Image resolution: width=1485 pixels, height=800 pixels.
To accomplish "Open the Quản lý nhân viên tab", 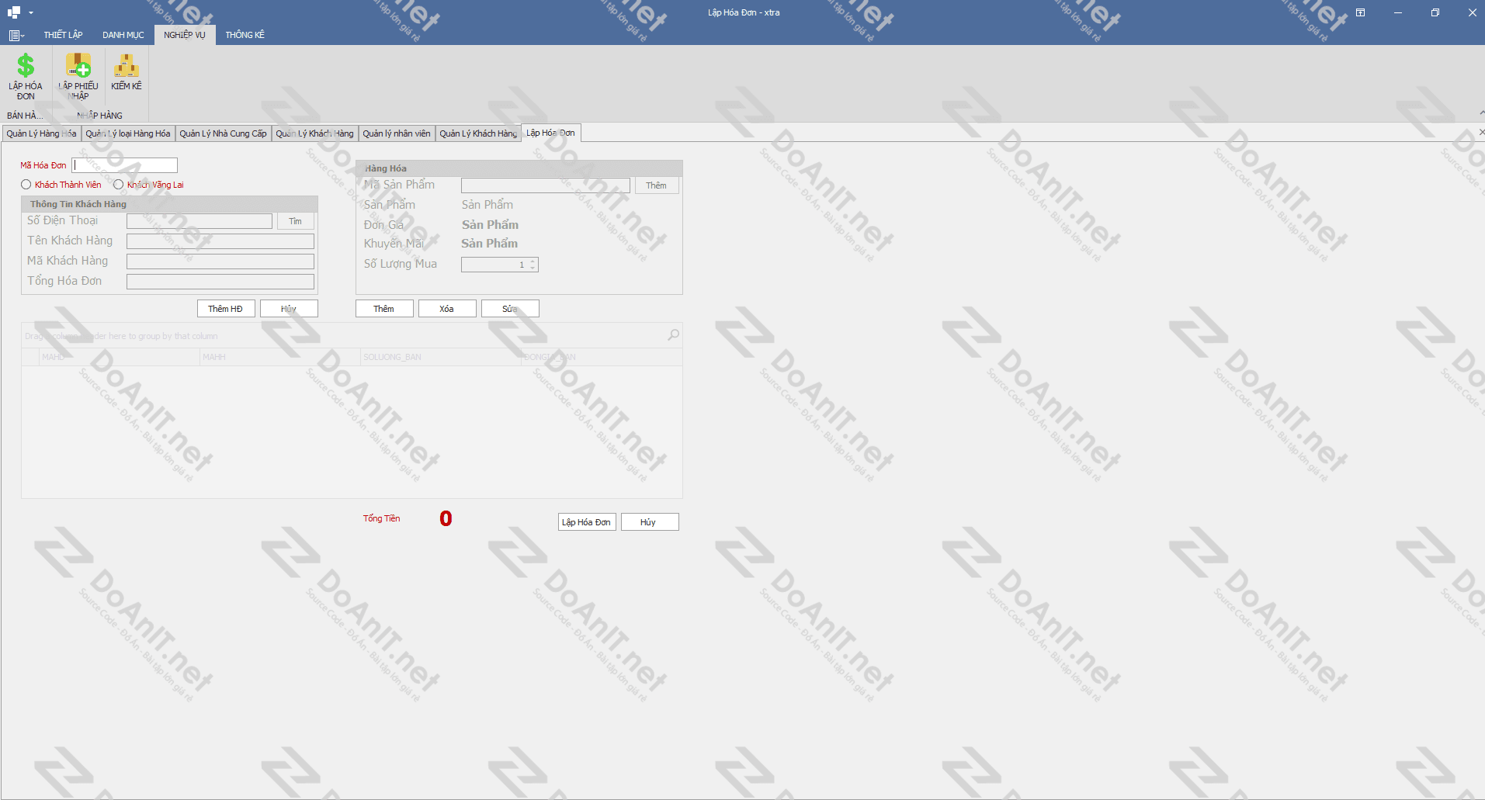I will pyautogui.click(x=397, y=133).
